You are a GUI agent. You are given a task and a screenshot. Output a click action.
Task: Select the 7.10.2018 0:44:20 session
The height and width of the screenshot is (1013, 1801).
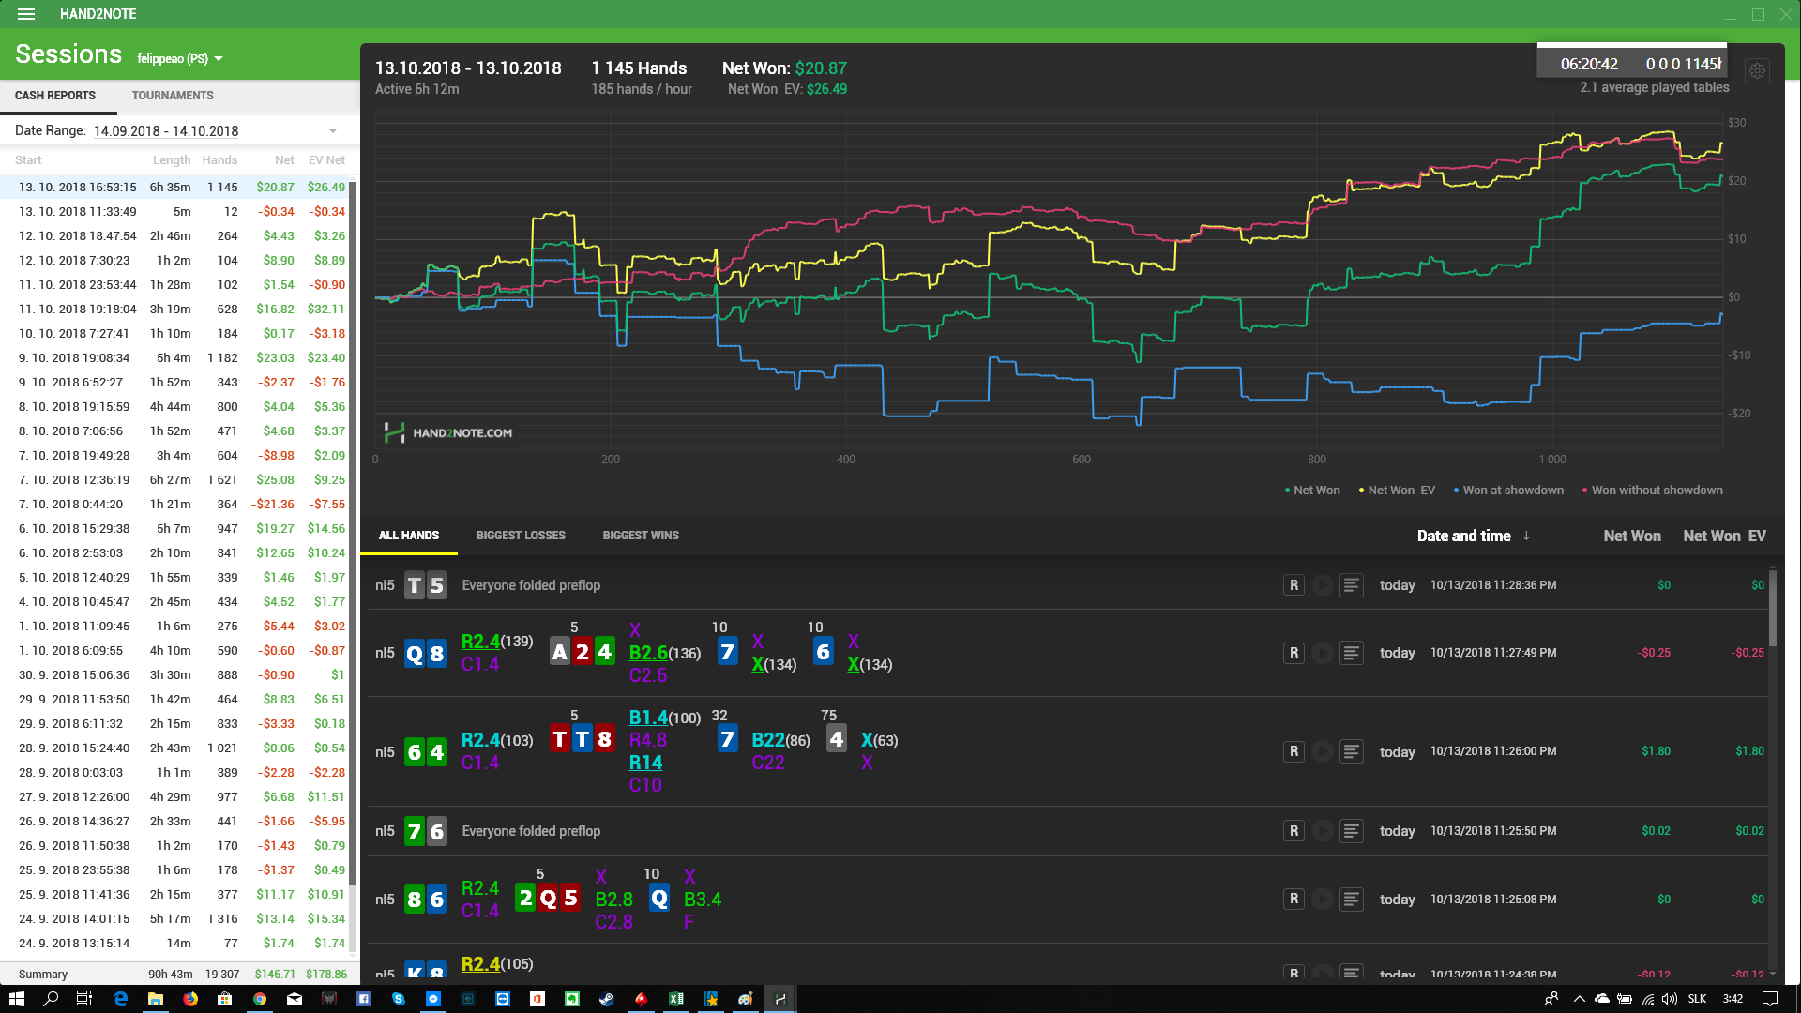tap(174, 505)
